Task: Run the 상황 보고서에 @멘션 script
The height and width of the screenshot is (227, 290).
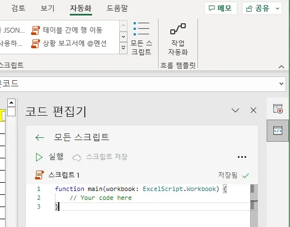Action: [x=69, y=43]
